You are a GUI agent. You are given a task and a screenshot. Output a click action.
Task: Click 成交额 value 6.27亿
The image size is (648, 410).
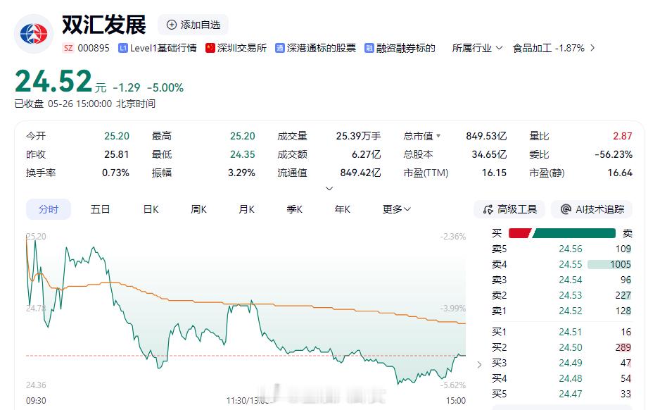(366, 154)
